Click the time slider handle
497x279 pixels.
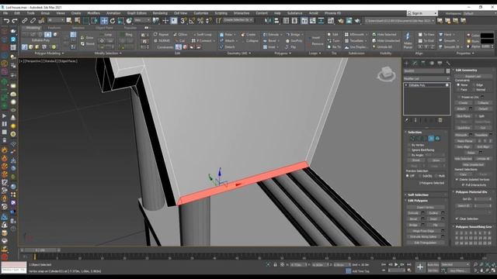pos(40,250)
